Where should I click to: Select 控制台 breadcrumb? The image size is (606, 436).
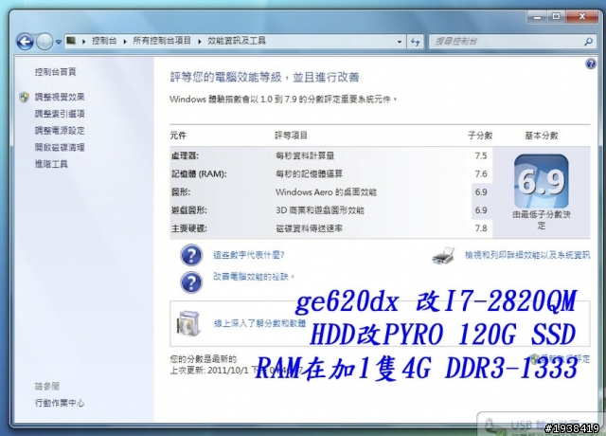point(104,41)
